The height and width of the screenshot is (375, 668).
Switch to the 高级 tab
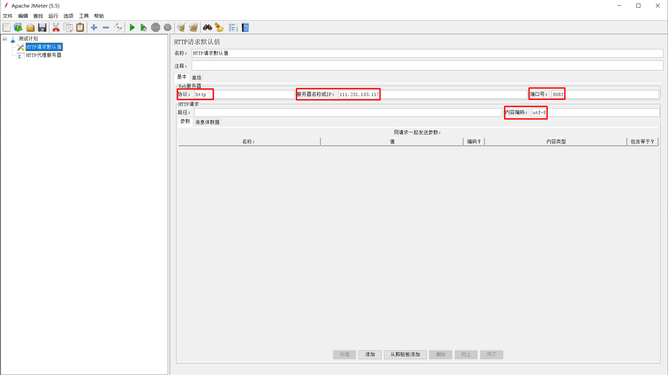tap(197, 78)
